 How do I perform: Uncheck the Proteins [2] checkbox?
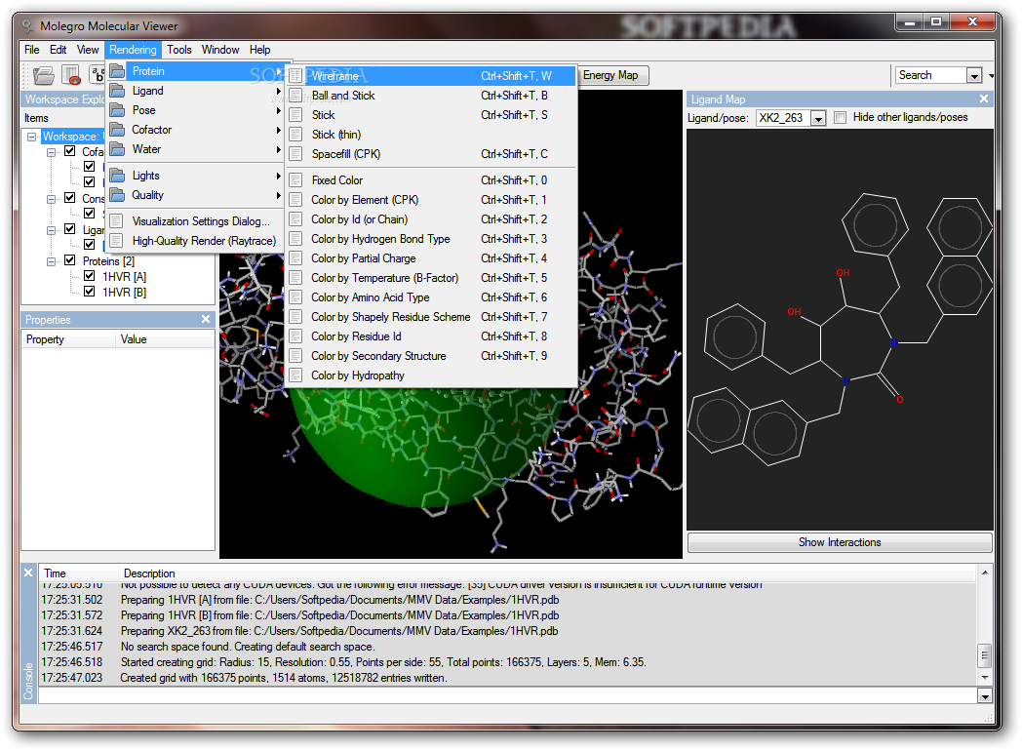pos(70,260)
